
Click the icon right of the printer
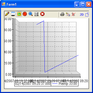click(68, 14)
